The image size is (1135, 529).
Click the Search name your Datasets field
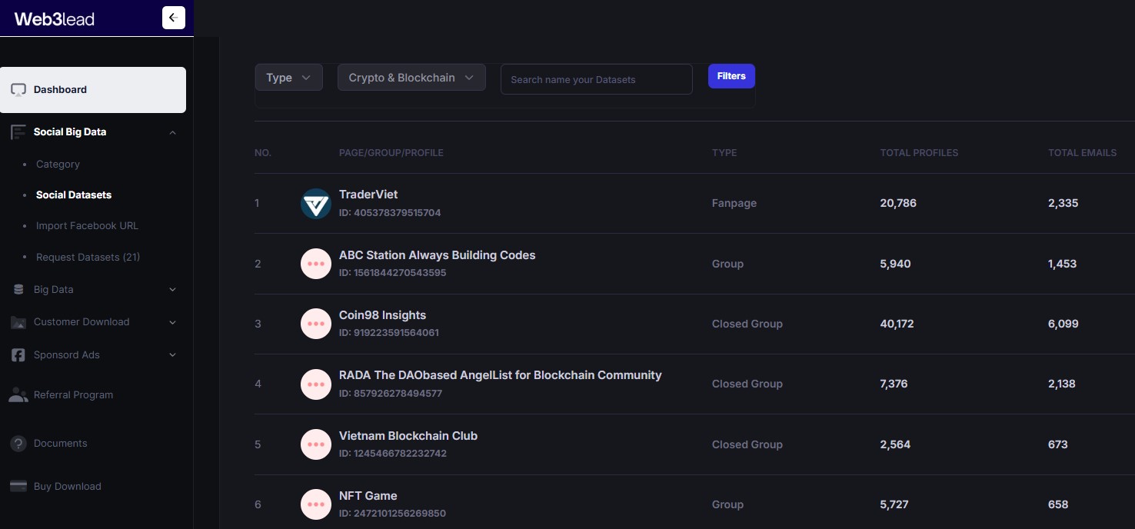click(x=596, y=79)
